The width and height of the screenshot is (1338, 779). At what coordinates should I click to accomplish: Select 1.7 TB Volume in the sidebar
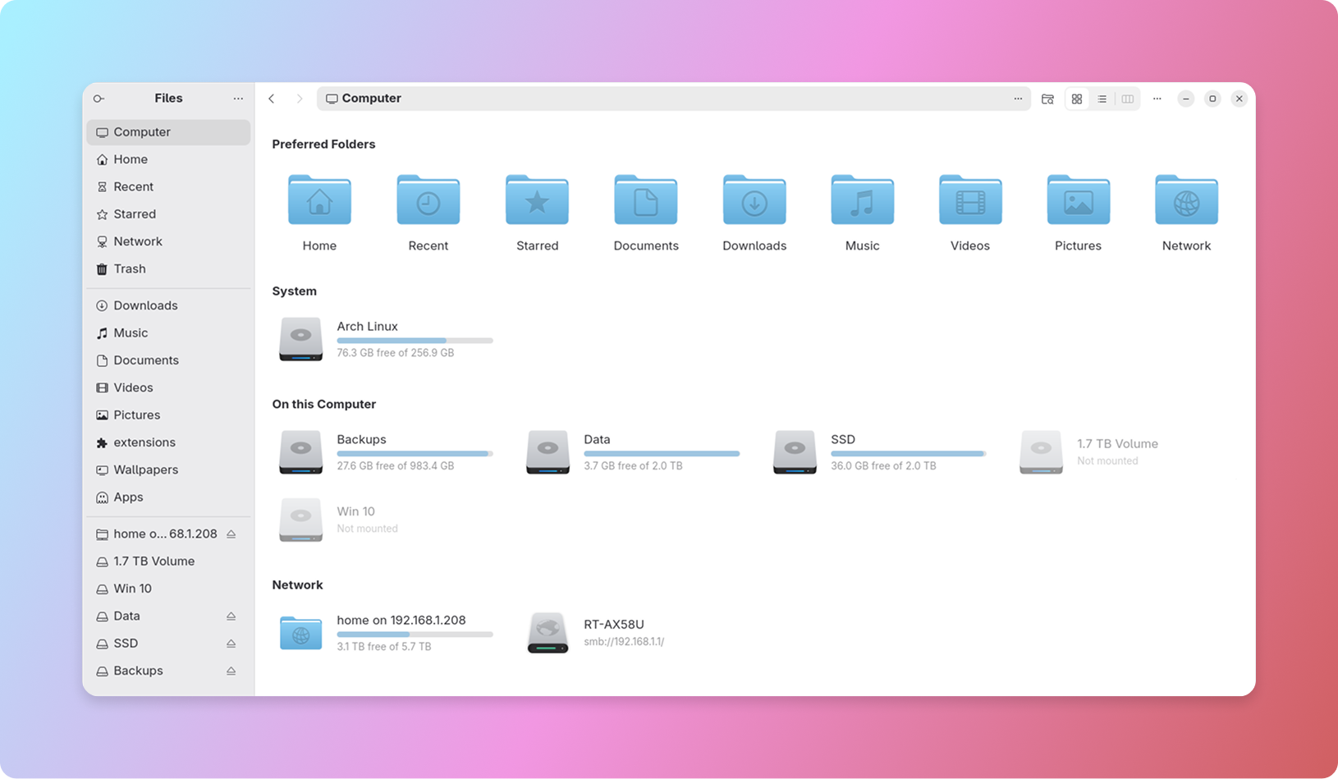[x=168, y=561]
